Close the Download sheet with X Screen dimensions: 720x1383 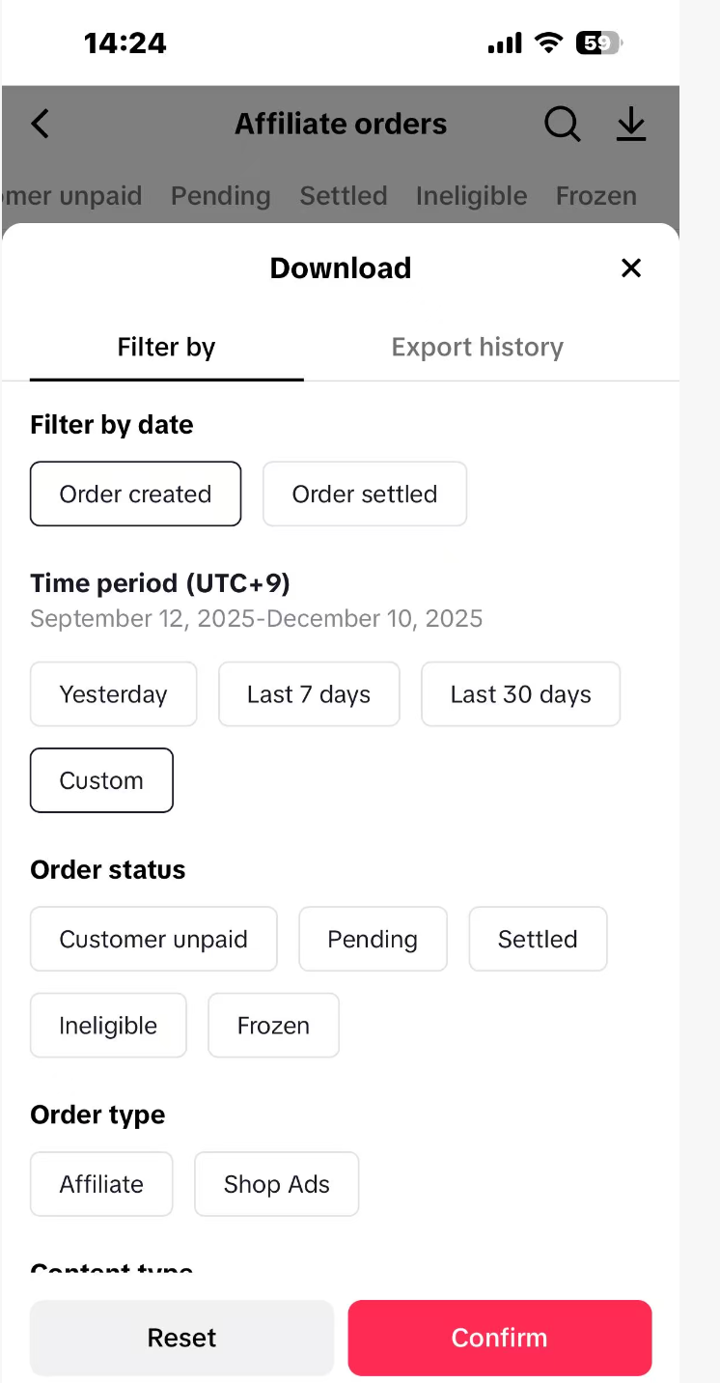[x=631, y=268]
